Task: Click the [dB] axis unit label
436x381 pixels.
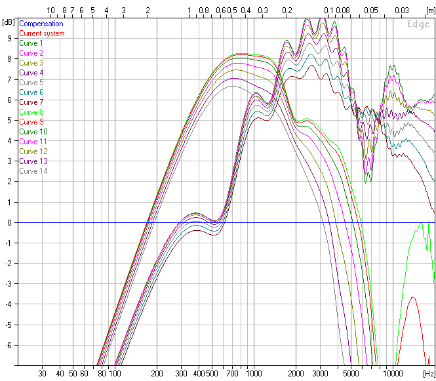Action: (x=9, y=22)
